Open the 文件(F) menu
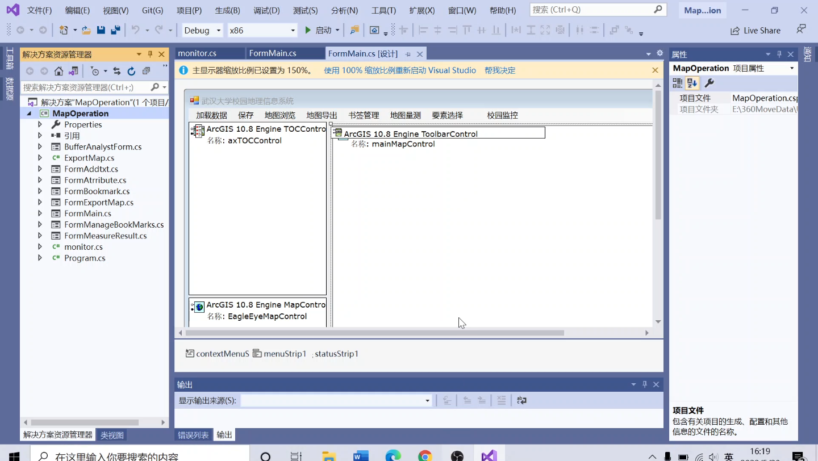The image size is (818, 461). [39, 10]
